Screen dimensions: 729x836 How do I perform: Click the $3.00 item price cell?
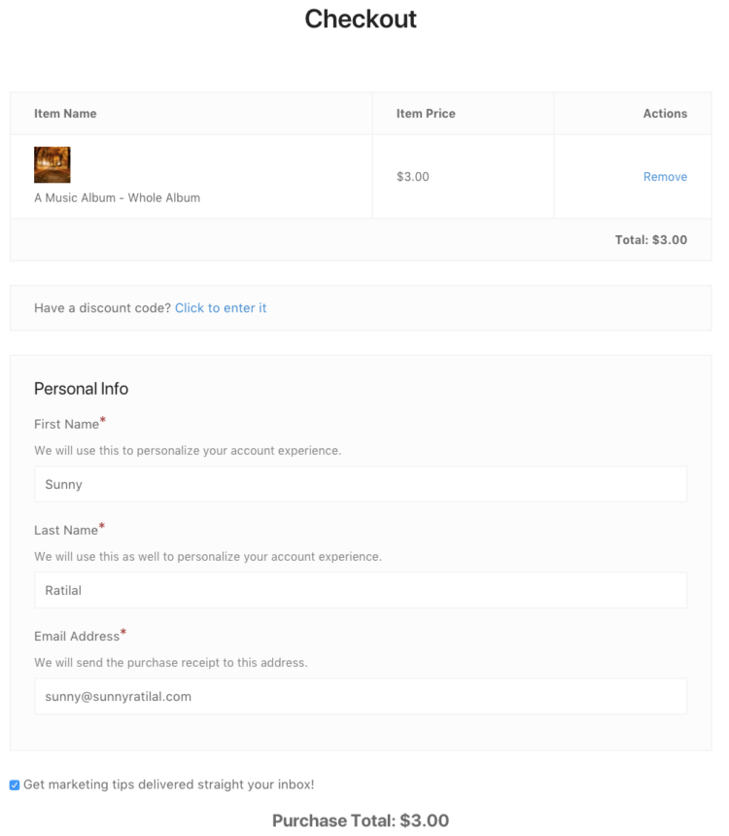[413, 177]
